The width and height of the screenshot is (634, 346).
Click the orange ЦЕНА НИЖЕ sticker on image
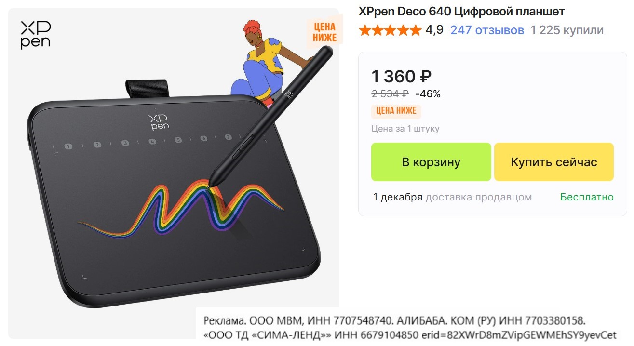[x=322, y=31]
